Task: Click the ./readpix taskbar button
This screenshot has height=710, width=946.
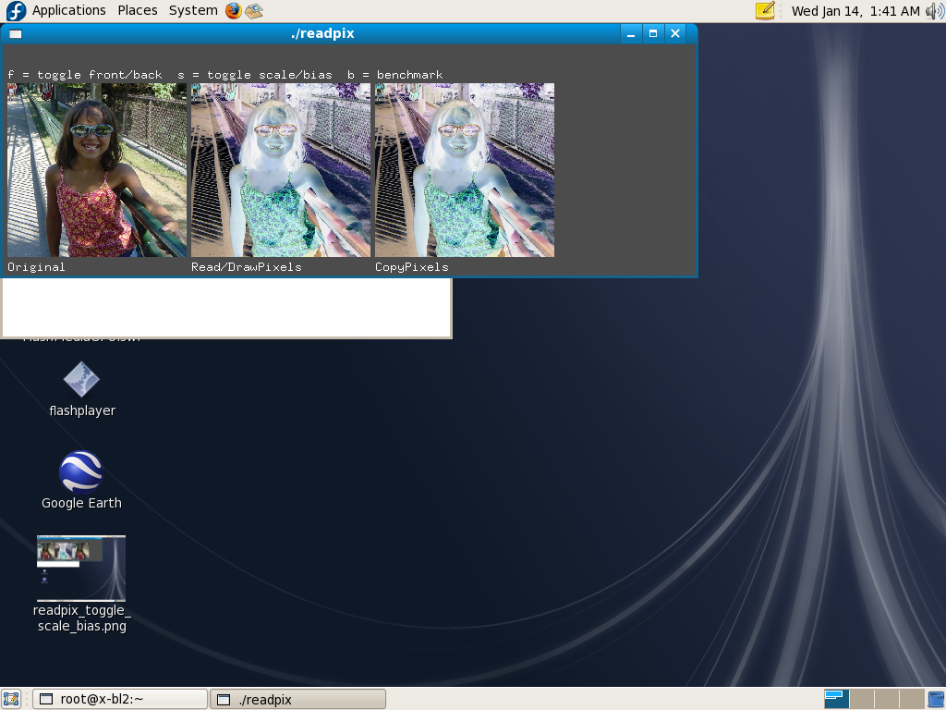Action: 297,699
